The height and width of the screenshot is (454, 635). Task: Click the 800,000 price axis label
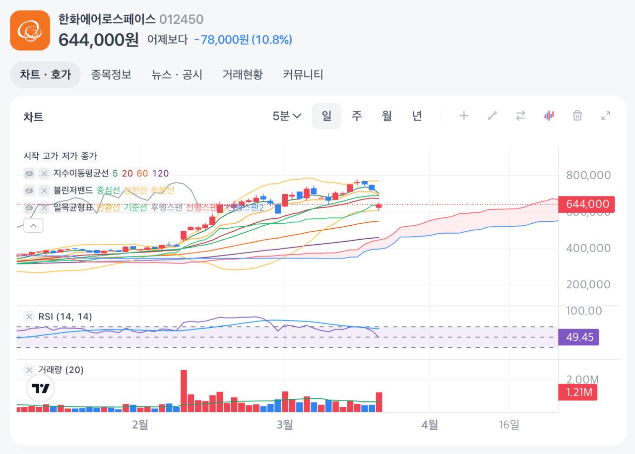coord(588,175)
